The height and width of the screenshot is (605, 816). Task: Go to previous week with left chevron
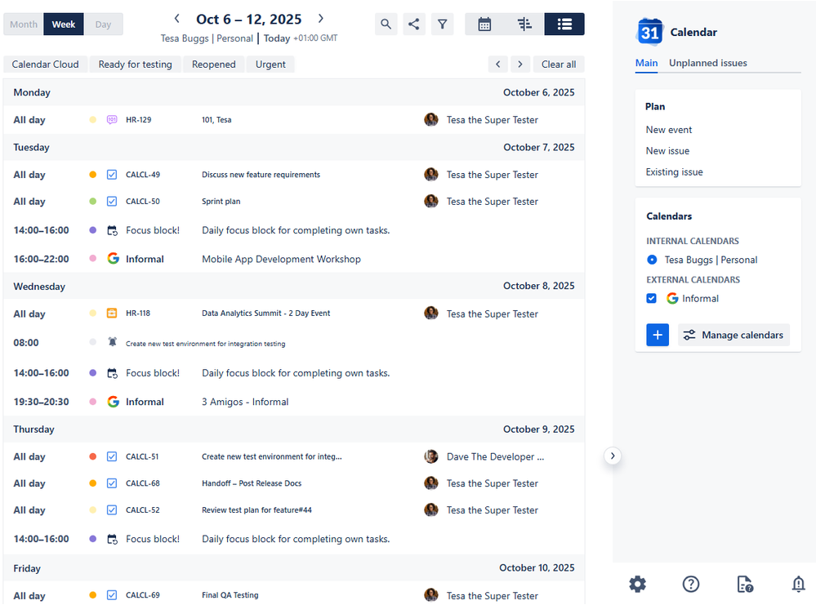[x=177, y=19]
